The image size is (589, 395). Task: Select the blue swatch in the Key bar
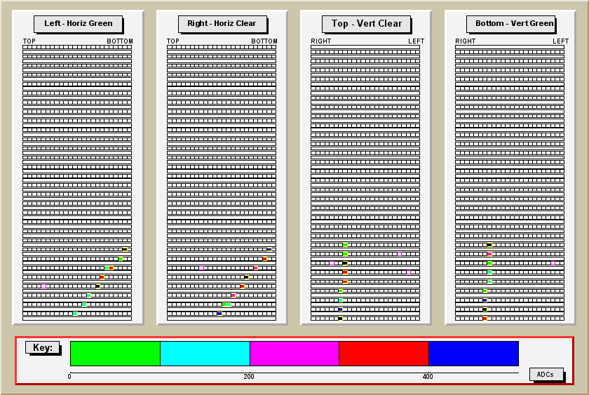pyautogui.click(x=474, y=354)
